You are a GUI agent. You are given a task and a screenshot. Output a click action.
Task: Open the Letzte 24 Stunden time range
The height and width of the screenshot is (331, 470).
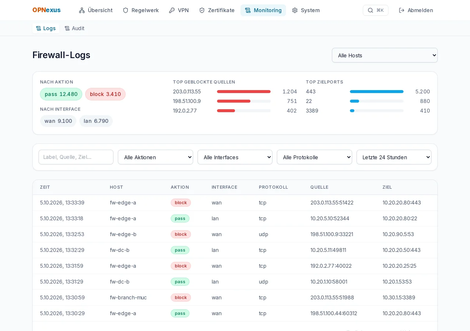click(394, 157)
